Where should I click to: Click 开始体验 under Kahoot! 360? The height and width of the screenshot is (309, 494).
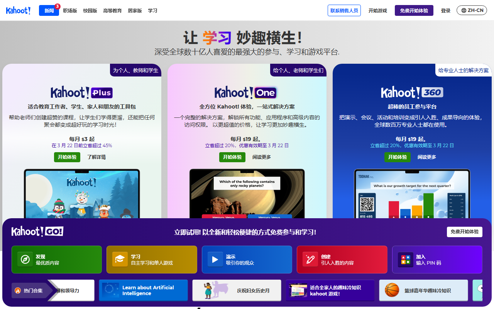pyautogui.click(x=398, y=157)
